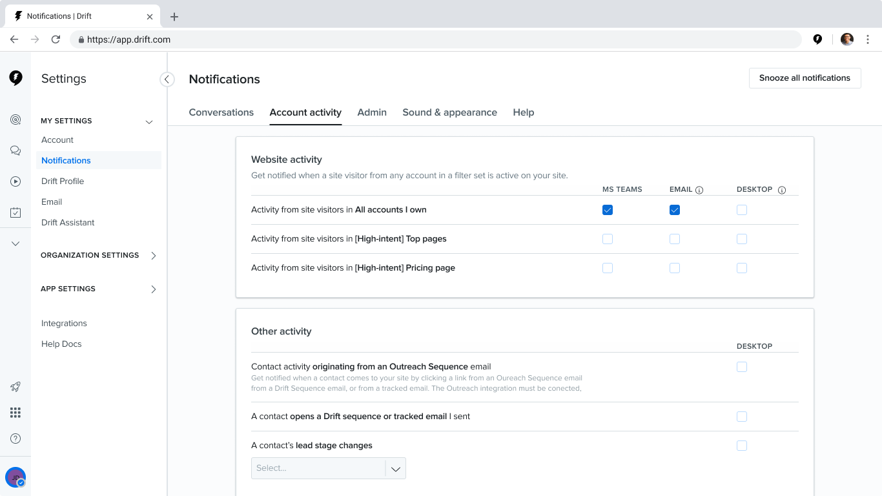Open the calendar checkmark icon in left rail
The width and height of the screenshot is (882, 496).
point(15,212)
